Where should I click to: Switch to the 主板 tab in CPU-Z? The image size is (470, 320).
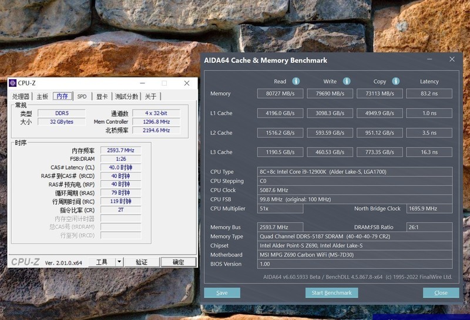(x=42, y=96)
